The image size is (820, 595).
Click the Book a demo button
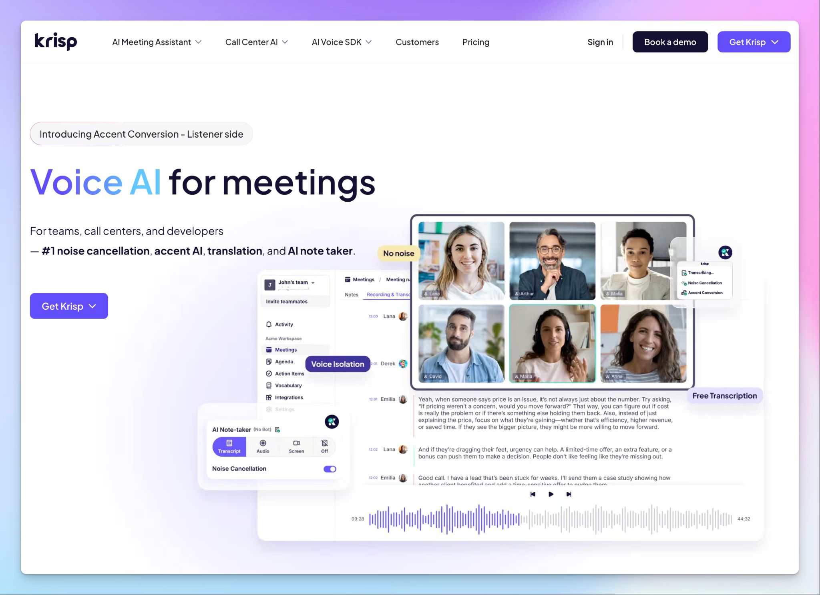click(670, 42)
